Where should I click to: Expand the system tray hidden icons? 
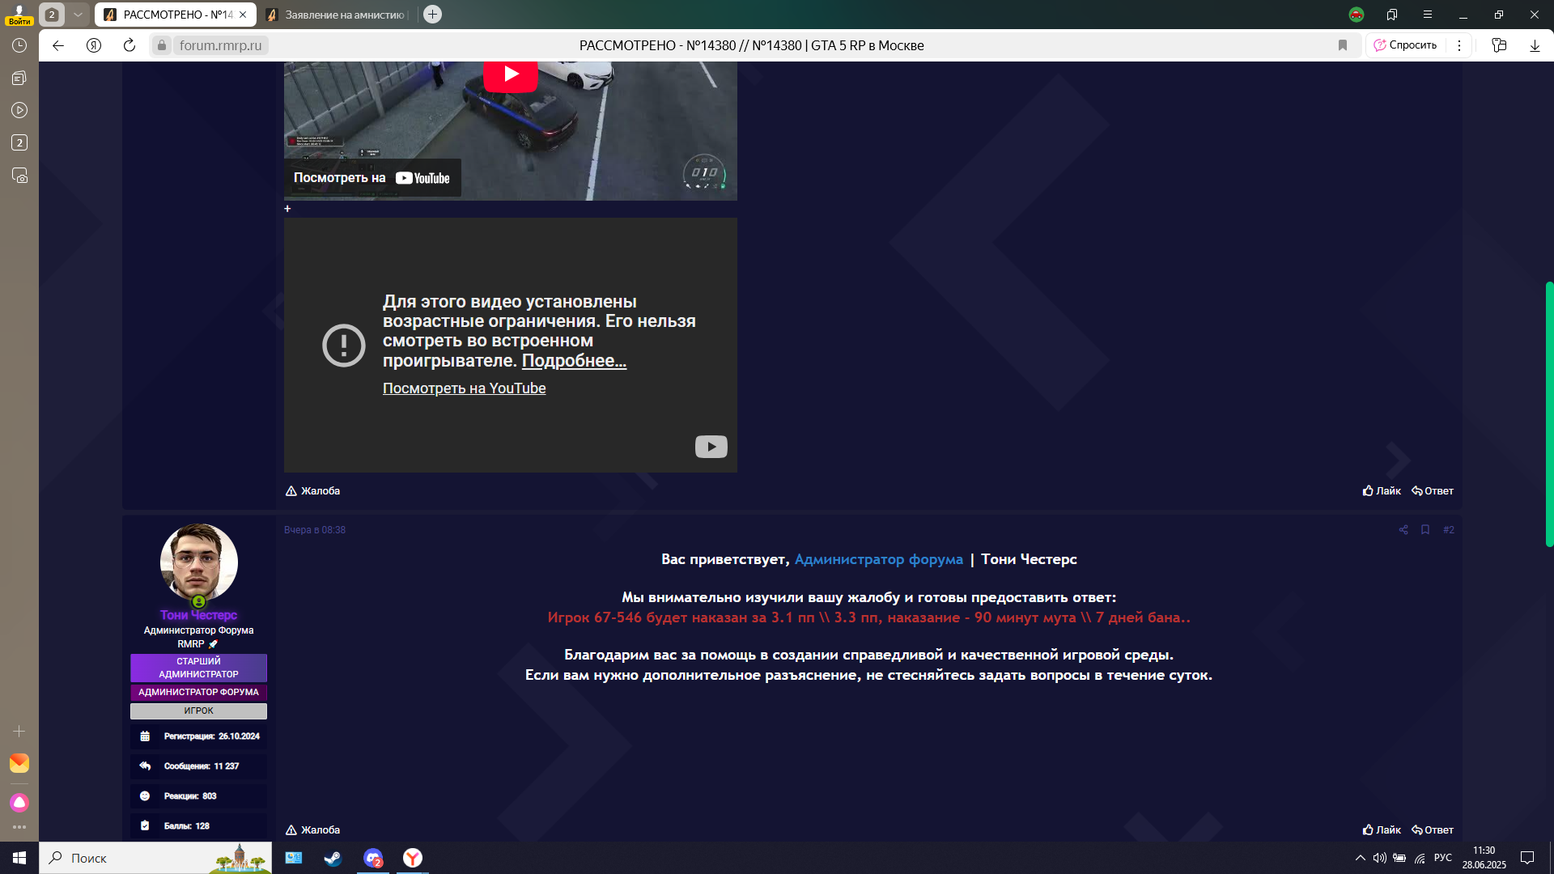(x=1360, y=858)
